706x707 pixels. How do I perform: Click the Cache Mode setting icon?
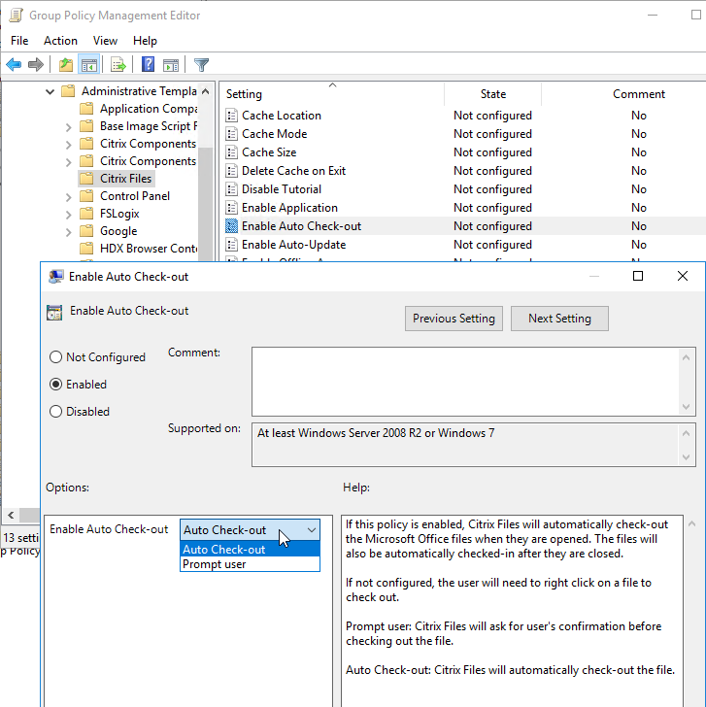(x=231, y=134)
